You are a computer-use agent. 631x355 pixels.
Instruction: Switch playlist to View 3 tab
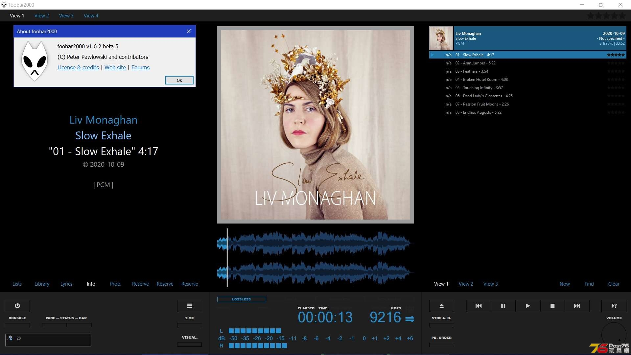(491, 284)
